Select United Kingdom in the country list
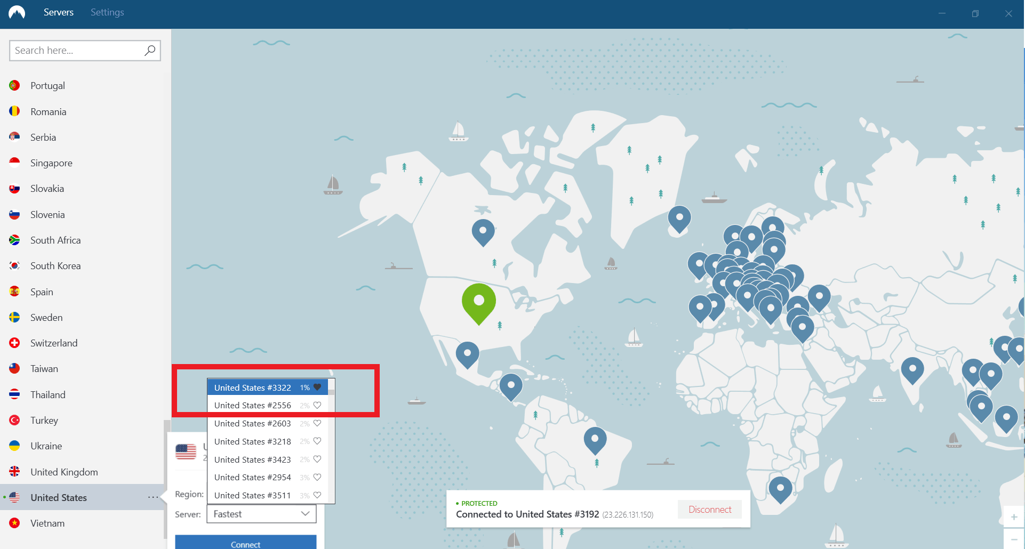 82,472
